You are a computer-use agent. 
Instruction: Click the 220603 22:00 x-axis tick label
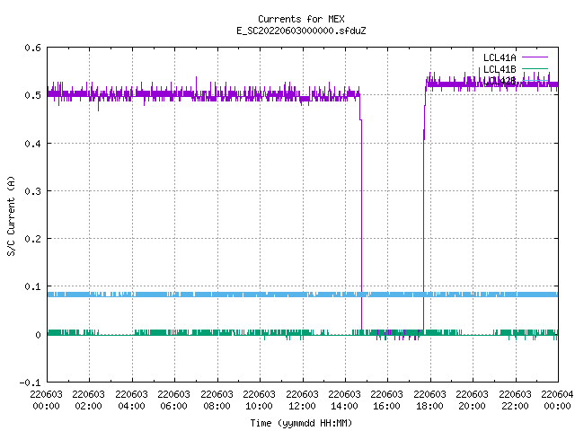point(515,400)
